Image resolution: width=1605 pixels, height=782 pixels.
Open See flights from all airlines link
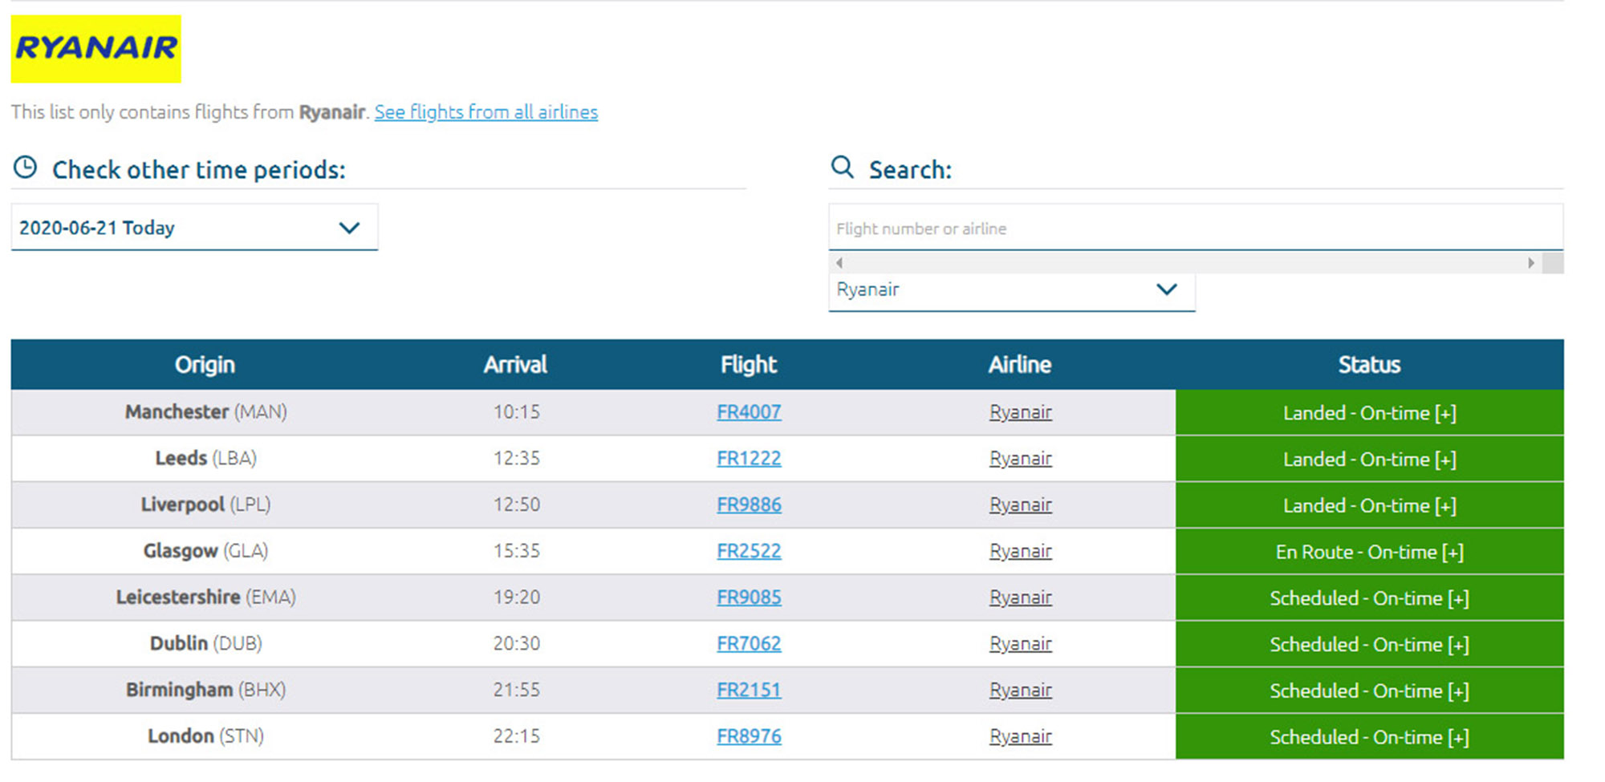(486, 111)
